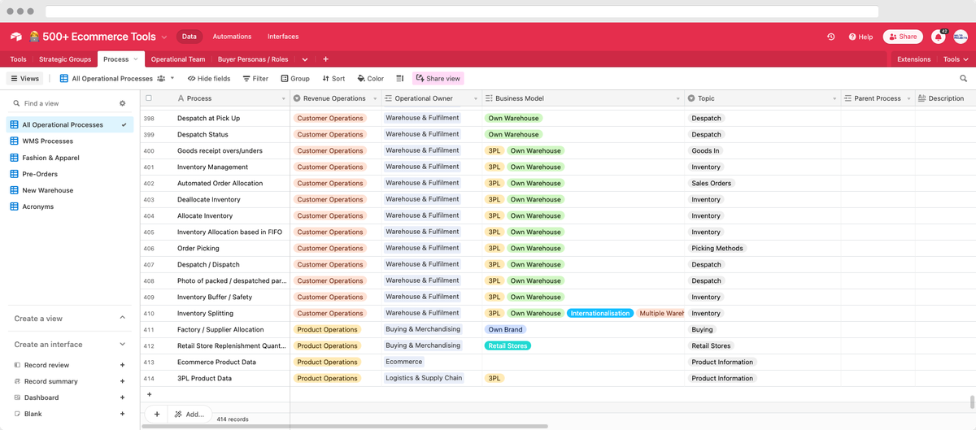Open base history clock icon
This screenshot has width=976, height=430.
click(x=830, y=37)
